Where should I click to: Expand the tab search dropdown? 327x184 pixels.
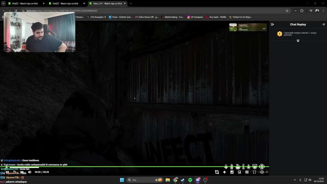click(3, 4)
